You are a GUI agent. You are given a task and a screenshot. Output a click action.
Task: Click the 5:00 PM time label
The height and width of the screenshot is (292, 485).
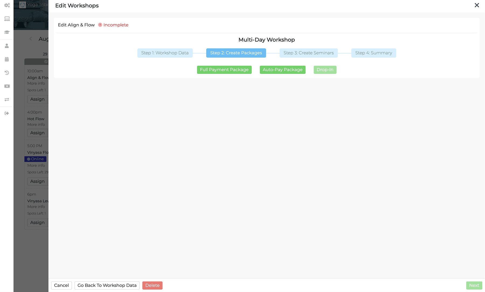coord(35,146)
